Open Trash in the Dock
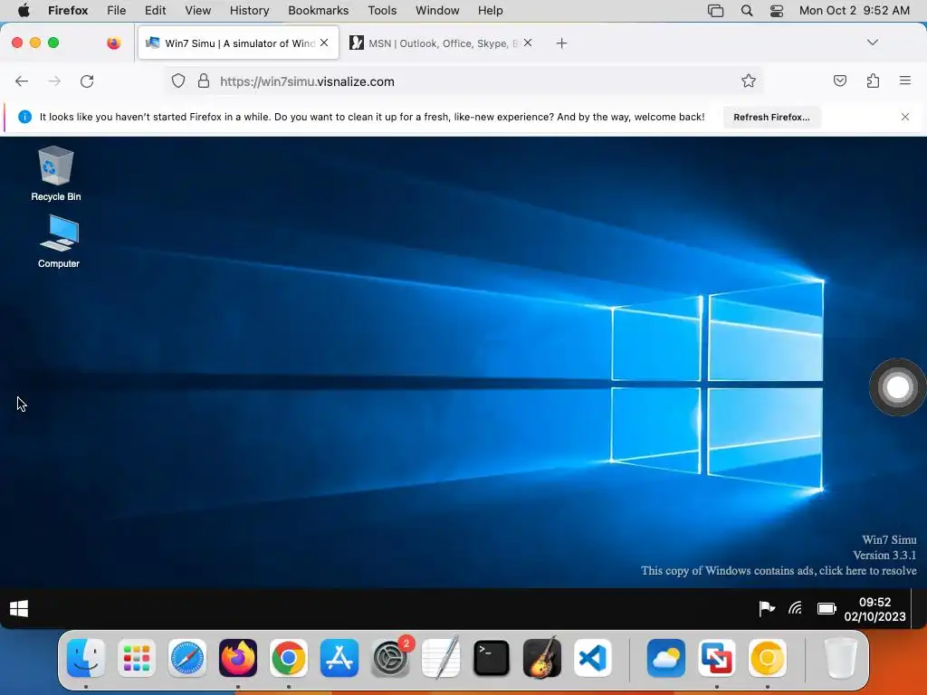 840,658
